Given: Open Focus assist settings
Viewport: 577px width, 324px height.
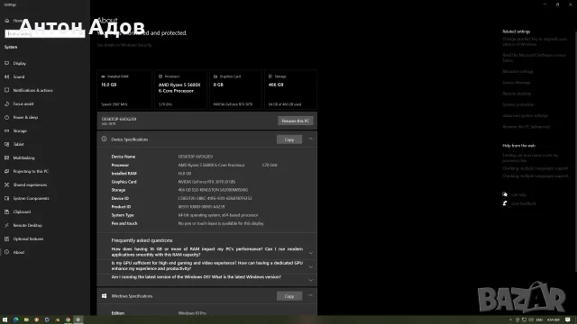Looking at the screenshot, I should point(23,104).
